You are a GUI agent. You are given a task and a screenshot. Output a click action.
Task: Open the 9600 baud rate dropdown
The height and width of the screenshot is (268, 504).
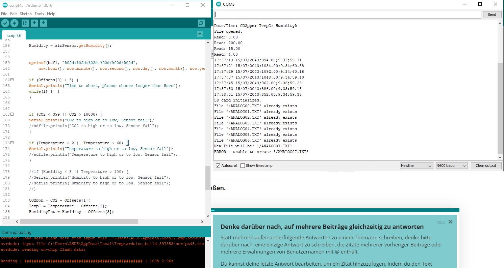coord(451,166)
